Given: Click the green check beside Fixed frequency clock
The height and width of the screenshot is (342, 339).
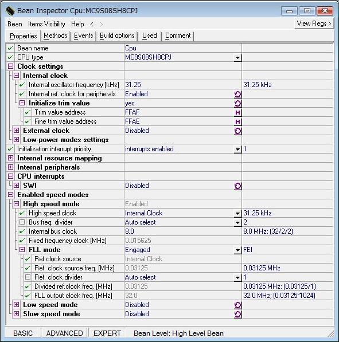Looking at the screenshot, I should [22, 241].
